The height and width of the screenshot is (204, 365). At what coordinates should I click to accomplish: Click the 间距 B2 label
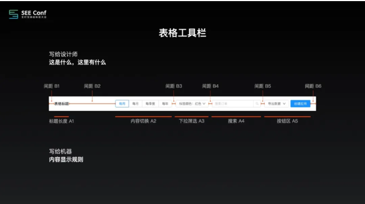coord(92,86)
